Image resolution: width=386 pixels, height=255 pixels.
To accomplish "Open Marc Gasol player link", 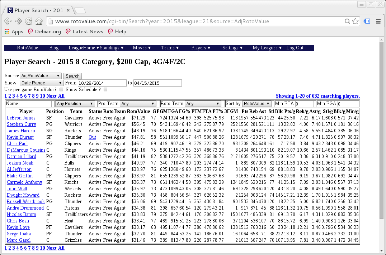I will [19, 240].
